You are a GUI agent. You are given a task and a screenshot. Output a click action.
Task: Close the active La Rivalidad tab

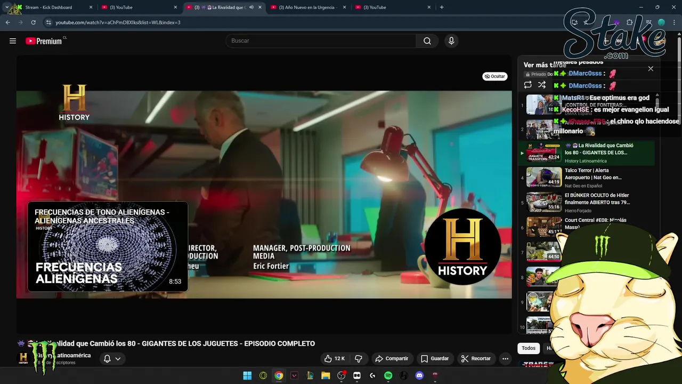[260, 7]
